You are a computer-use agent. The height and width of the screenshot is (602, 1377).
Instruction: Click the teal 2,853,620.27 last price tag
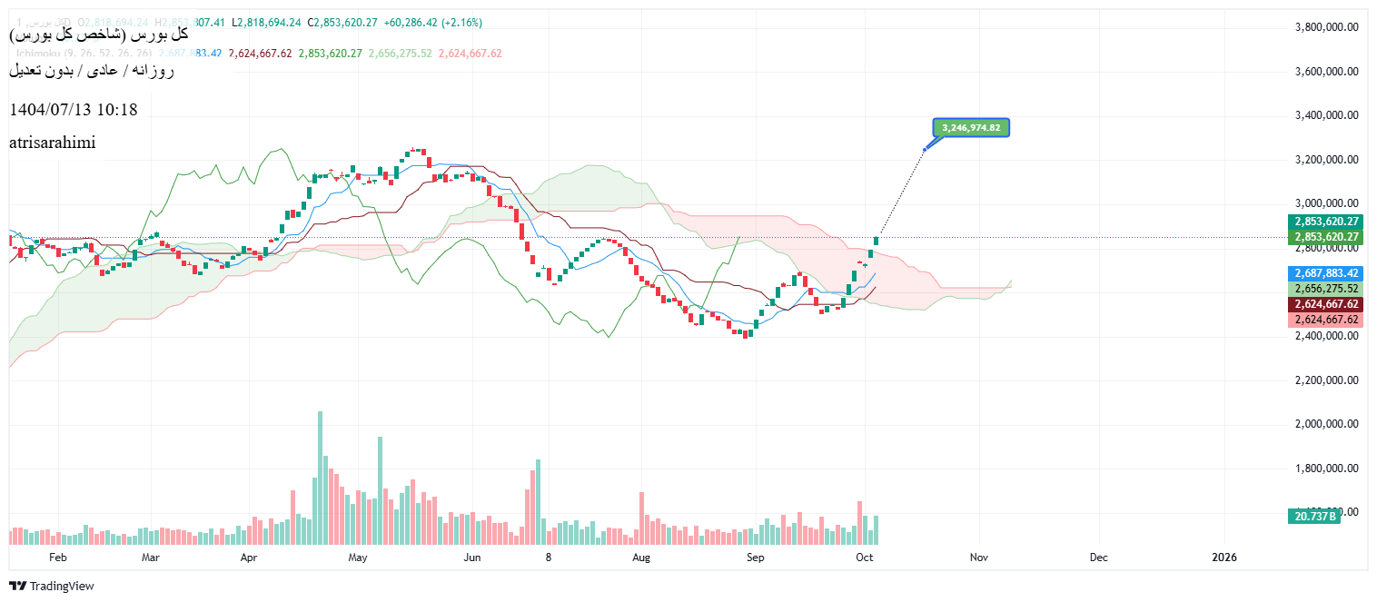pos(1325,222)
